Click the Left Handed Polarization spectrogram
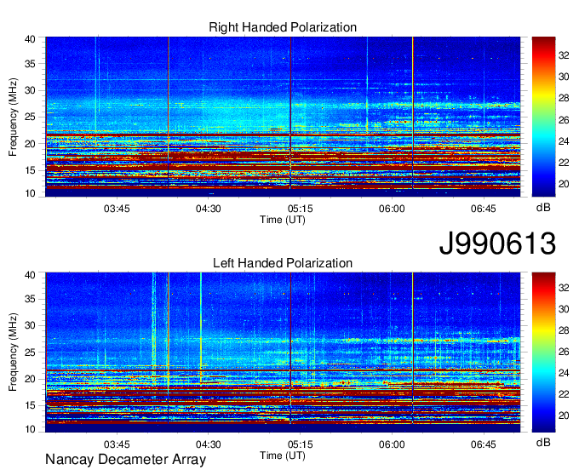 click(x=283, y=352)
